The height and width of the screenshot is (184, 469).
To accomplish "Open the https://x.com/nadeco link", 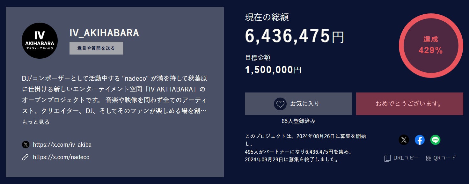I will click(x=61, y=157).
